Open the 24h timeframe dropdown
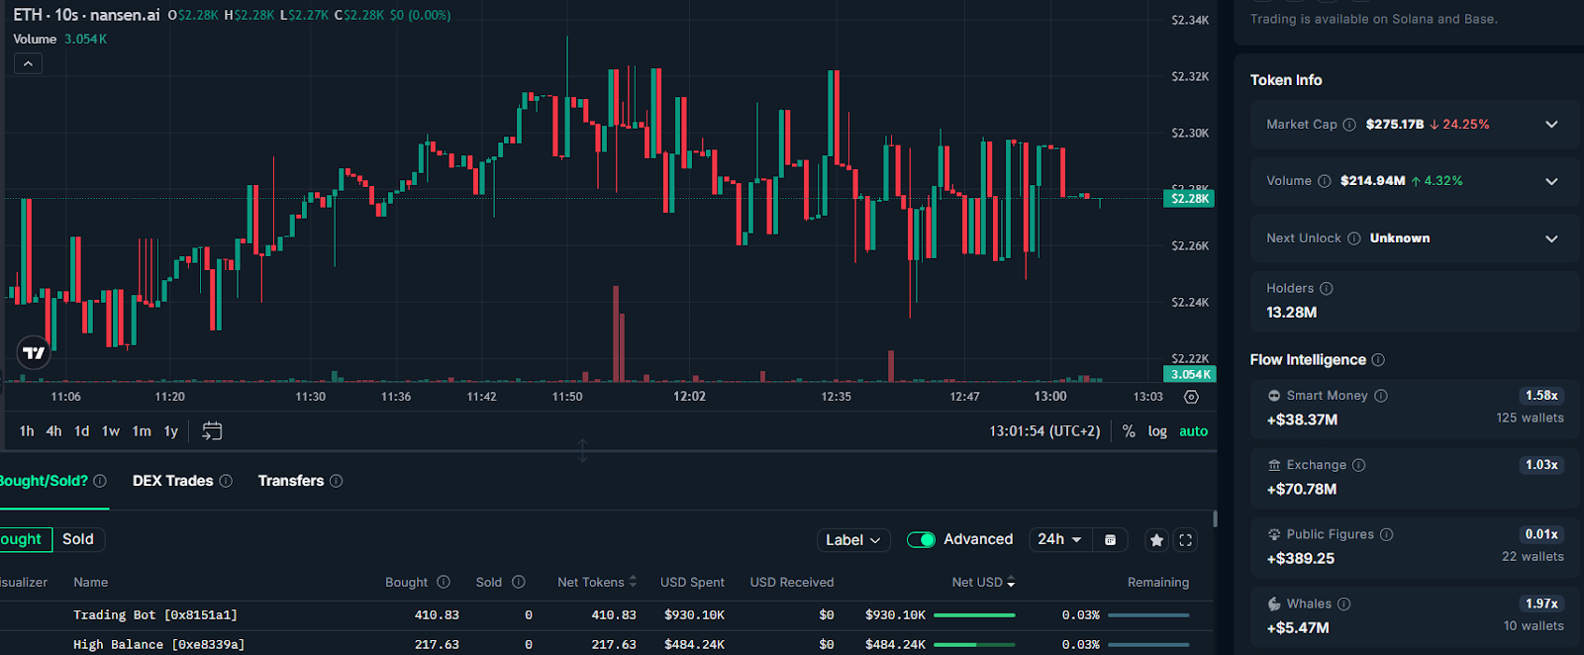This screenshot has height=655, width=1584. [1059, 539]
